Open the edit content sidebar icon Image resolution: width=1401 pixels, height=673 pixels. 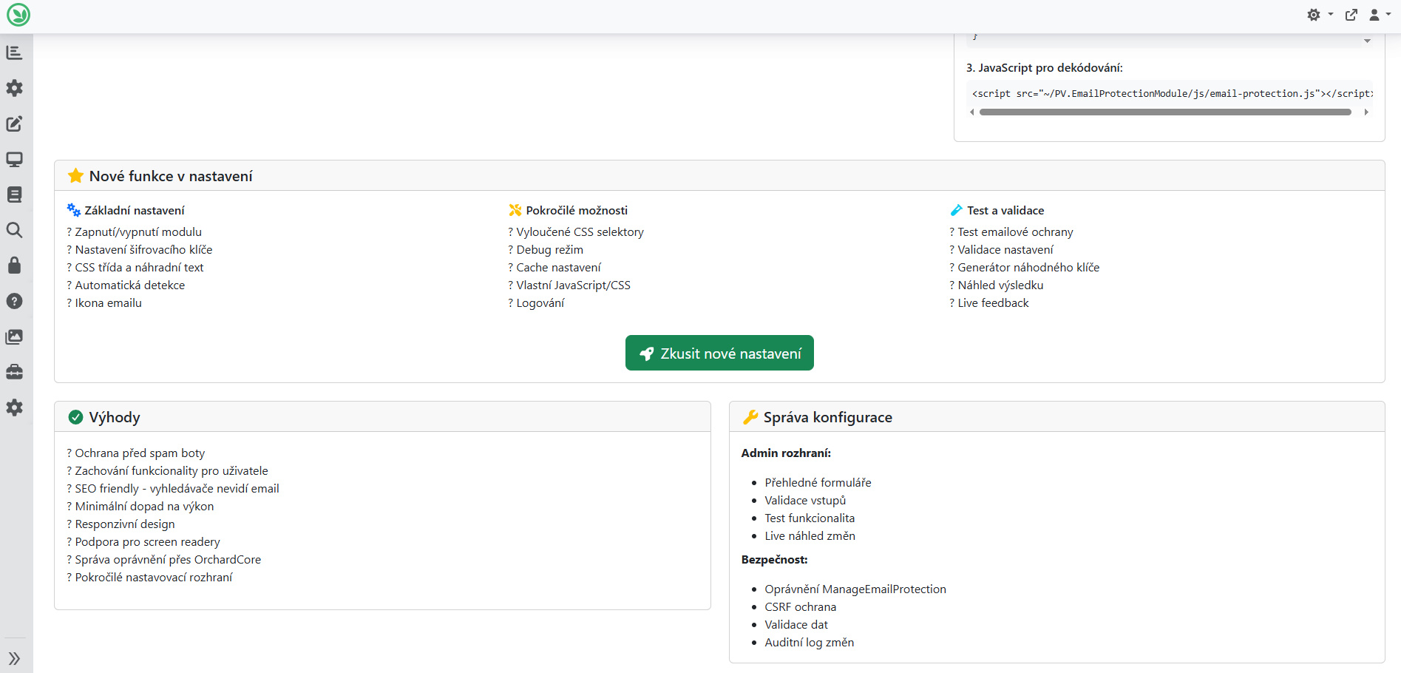14,124
